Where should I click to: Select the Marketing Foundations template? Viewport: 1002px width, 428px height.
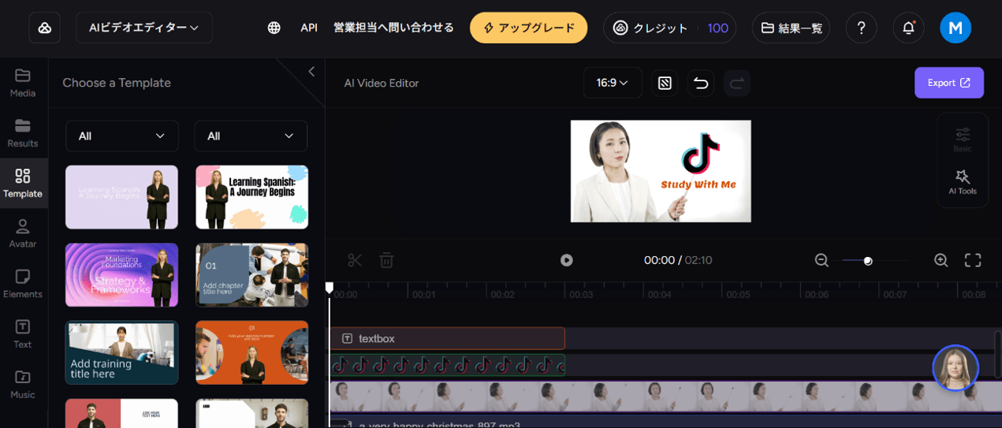pos(121,275)
